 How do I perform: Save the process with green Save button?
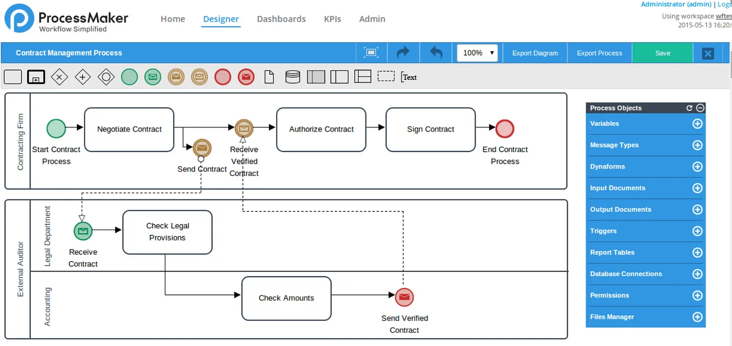[662, 53]
